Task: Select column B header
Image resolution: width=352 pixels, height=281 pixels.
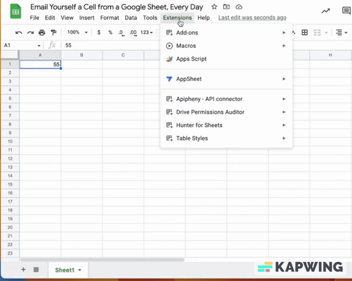Action: tap(82, 55)
